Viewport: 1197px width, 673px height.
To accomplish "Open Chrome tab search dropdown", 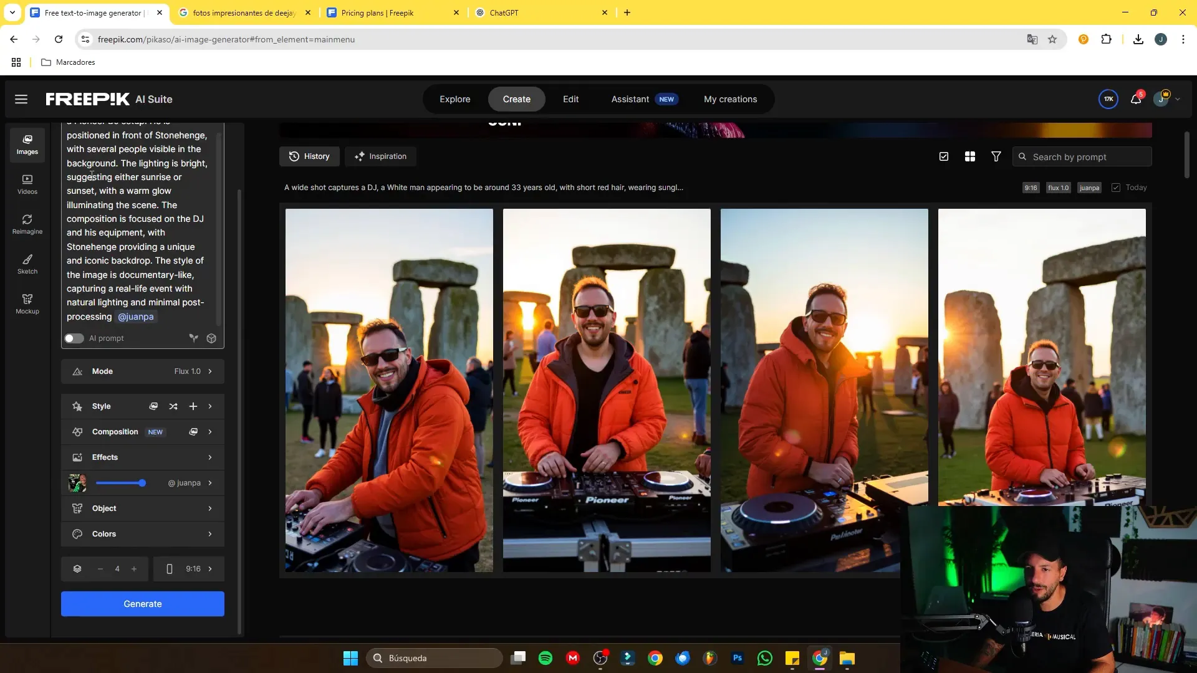I will click(x=12, y=12).
